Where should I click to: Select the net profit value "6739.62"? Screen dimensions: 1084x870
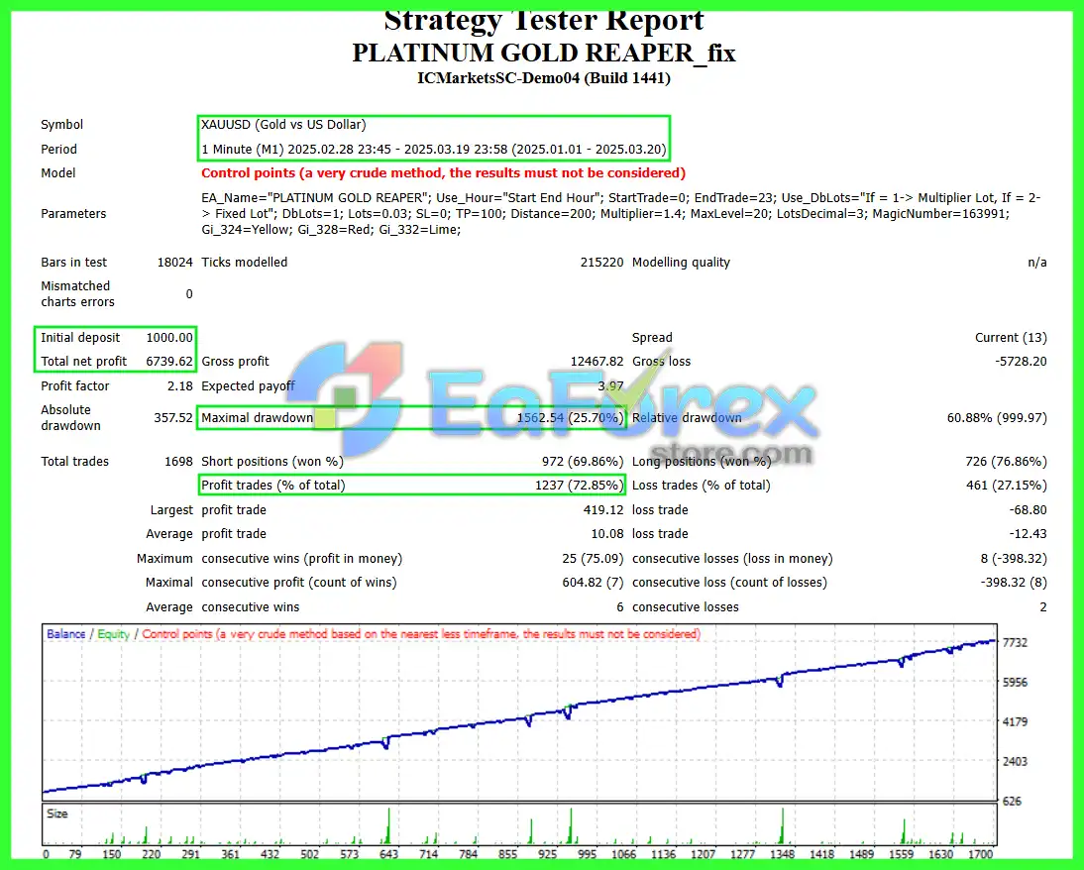click(x=169, y=361)
